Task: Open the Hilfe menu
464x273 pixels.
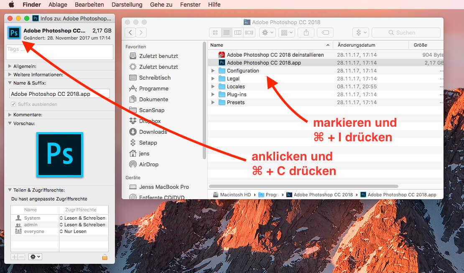Action: pos(214,5)
